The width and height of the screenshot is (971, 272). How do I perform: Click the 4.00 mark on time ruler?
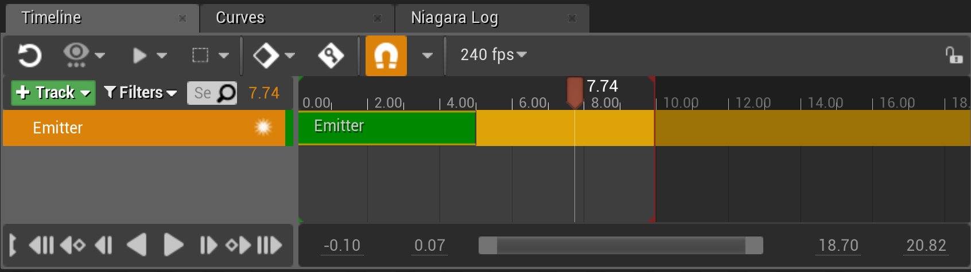460,103
